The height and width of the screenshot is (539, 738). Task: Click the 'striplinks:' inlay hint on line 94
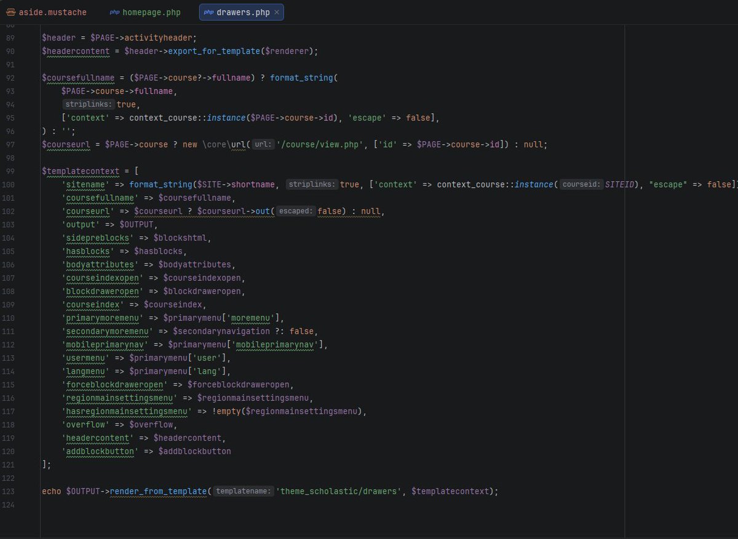pyautogui.click(x=89, y=104)
